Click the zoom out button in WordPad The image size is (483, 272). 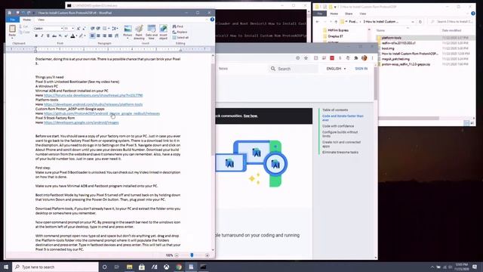(x=177, y=255)
